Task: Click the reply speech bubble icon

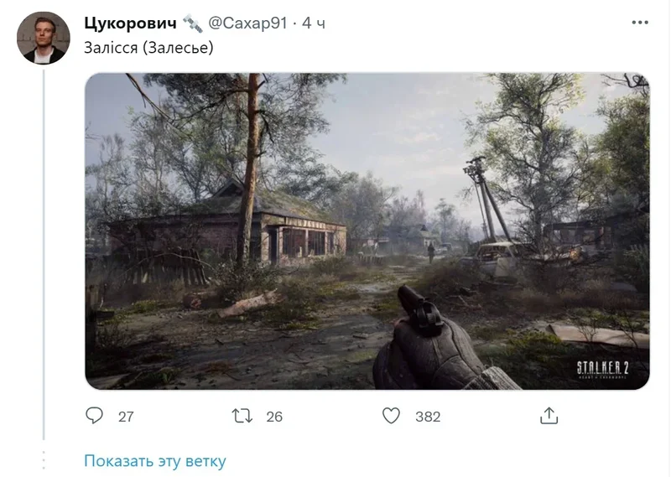Action: click(x=94, y=416)
